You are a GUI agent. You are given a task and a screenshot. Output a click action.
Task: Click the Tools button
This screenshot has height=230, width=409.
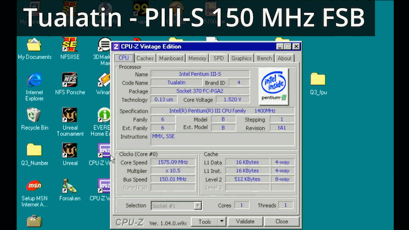204,222
